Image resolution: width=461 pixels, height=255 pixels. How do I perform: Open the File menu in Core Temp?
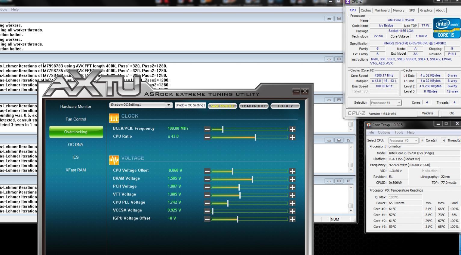[371, 132]
